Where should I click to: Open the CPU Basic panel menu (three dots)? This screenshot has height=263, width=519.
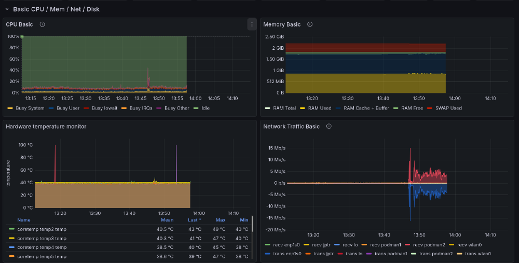click(x=252, y=24)
